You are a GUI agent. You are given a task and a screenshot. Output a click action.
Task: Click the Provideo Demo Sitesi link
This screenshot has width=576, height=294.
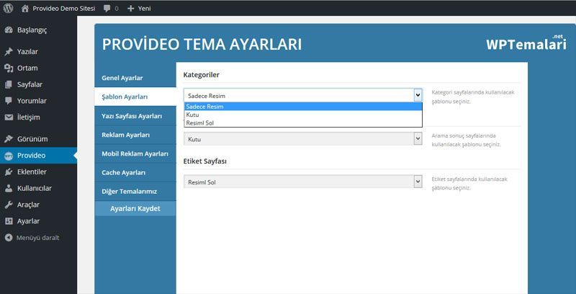click(63, 9)
